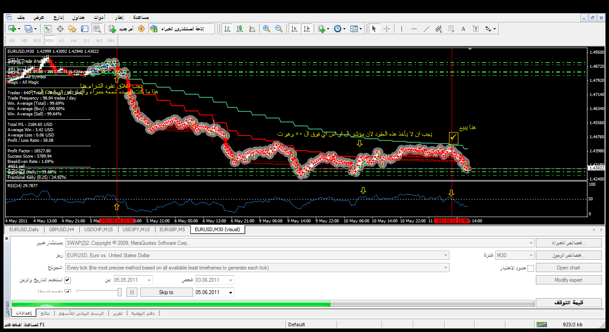
Task: Select the standard arrow Cursor tool
Action: point(374,29)
